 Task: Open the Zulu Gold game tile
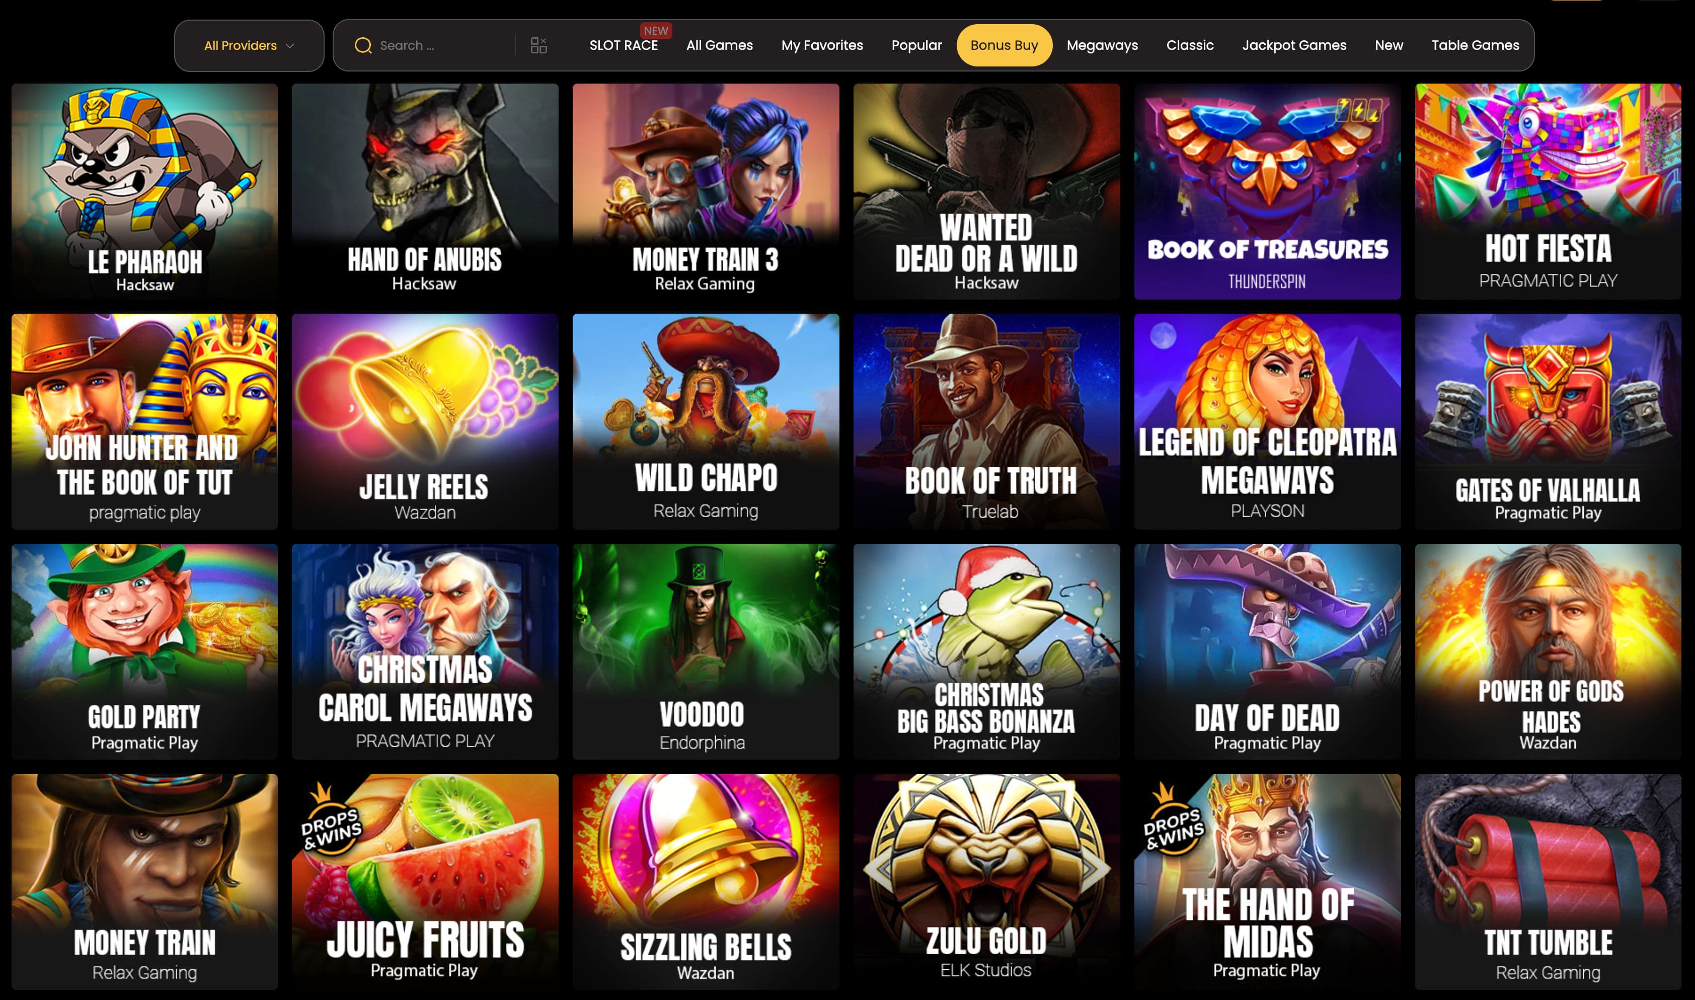[986, 881]
